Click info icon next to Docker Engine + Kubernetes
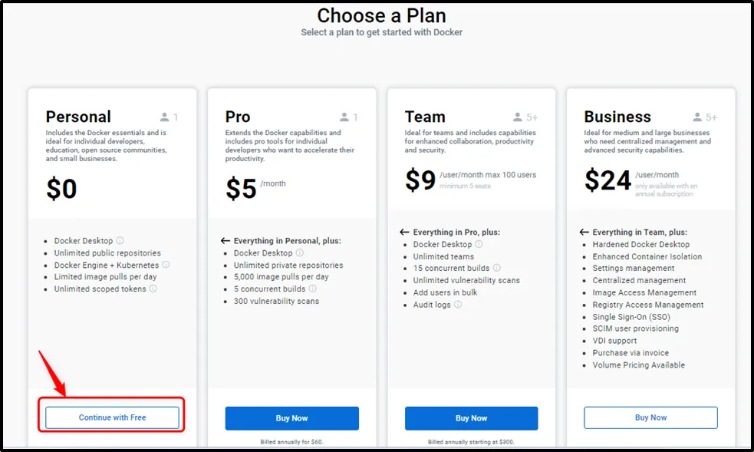 click(x=166, y=265)
